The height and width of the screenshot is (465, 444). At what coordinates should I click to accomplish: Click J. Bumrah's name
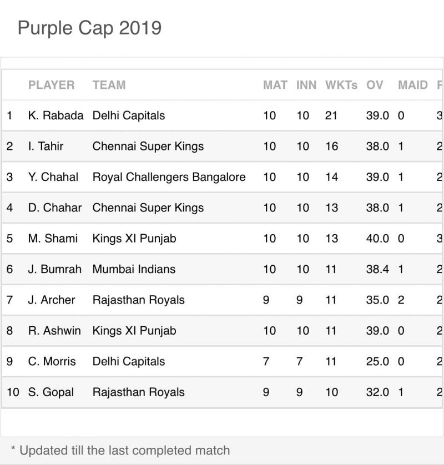[x=54, y=269]
